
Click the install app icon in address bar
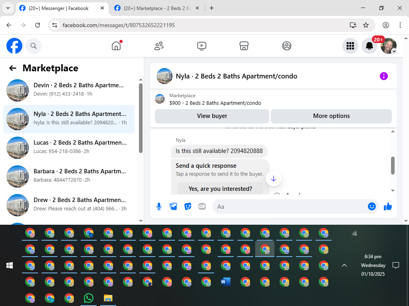pyautogui.click(x=353, y=25)
